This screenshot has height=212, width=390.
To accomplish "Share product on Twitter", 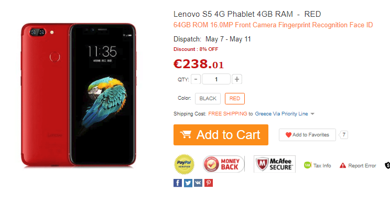I will coord(188,183).
